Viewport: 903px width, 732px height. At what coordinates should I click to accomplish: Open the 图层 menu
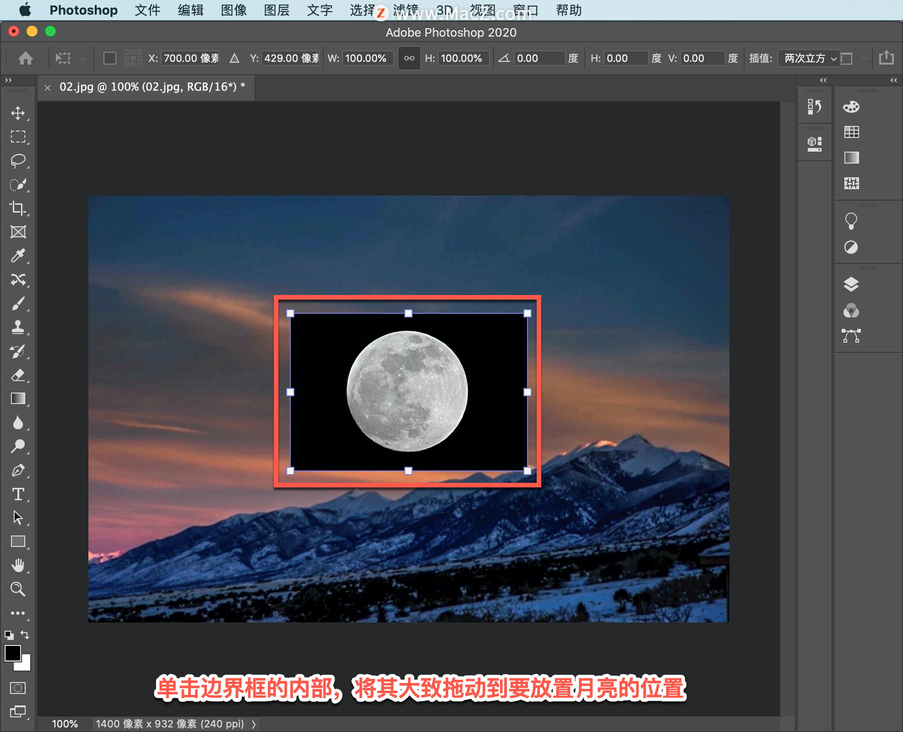(277, 10)
